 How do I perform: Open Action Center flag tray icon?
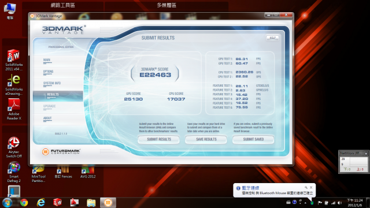320,203
